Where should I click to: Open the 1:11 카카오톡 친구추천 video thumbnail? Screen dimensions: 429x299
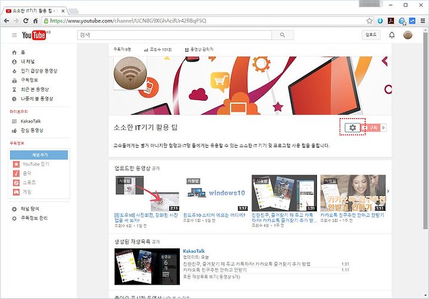tap(353, 193)
